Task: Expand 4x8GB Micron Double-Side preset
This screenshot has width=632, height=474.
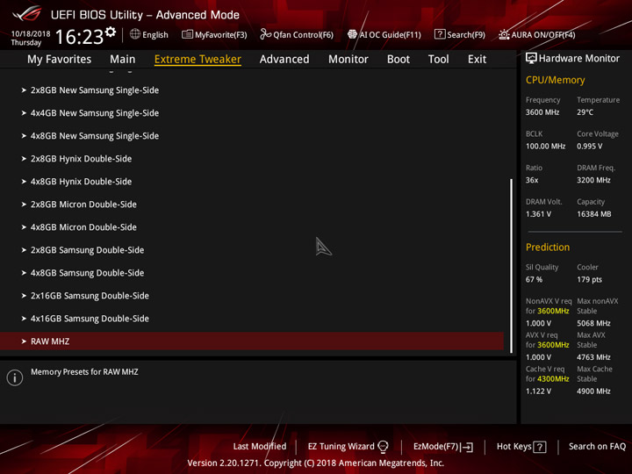Action: point(252,227)
